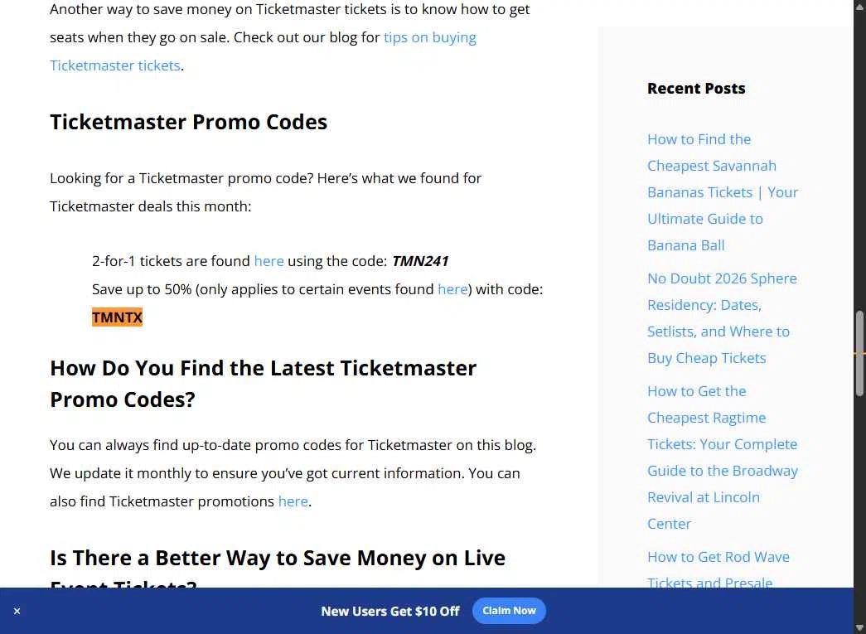This screenshot has width=866, height=634.
Task: Click the Claim Now button
Action: click(x=509, y=611)
